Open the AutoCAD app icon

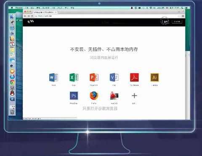coord(114,95)
